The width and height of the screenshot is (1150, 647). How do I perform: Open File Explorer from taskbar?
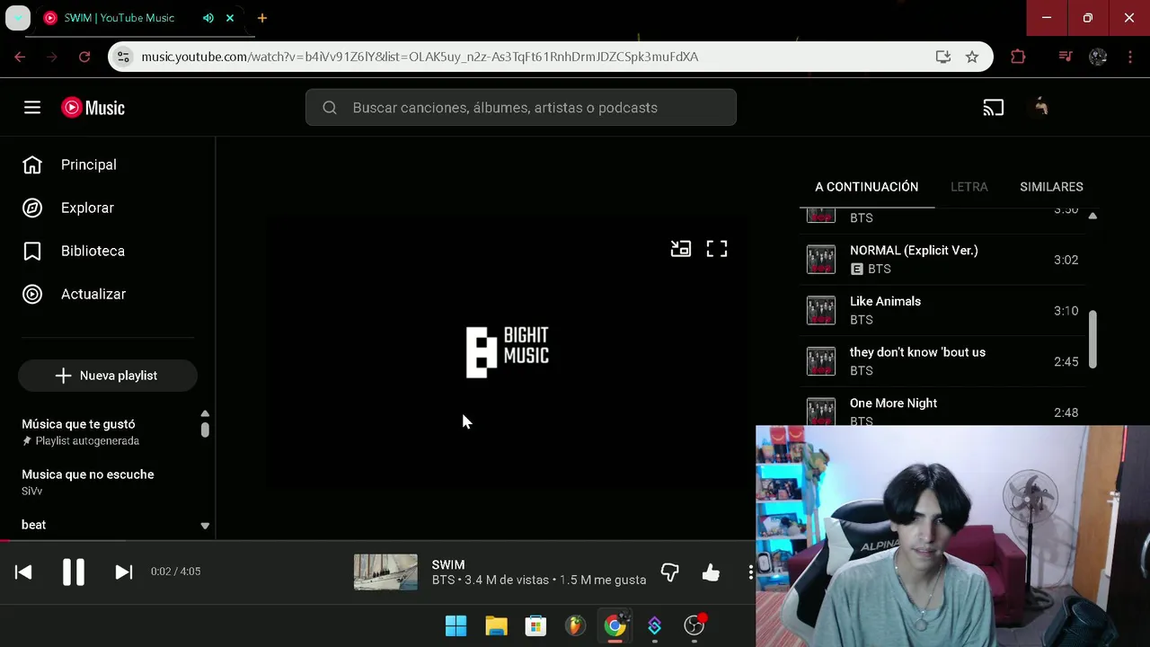(496, 625)
